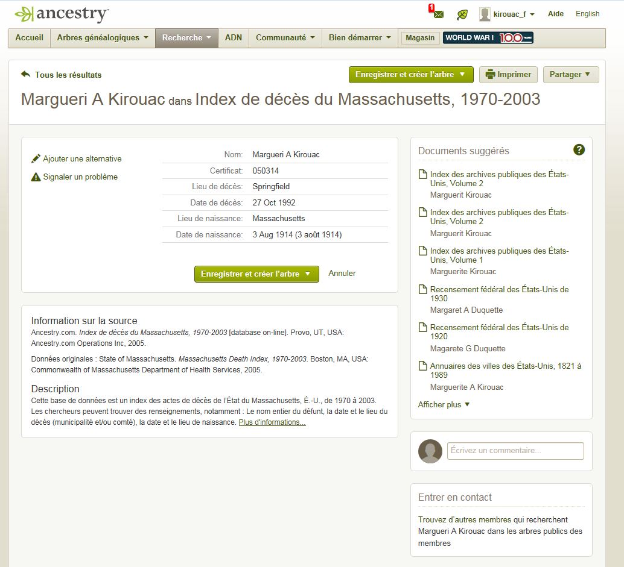
Task: Switch language to English
Action: pyautogui.click(x=587, y=14)
